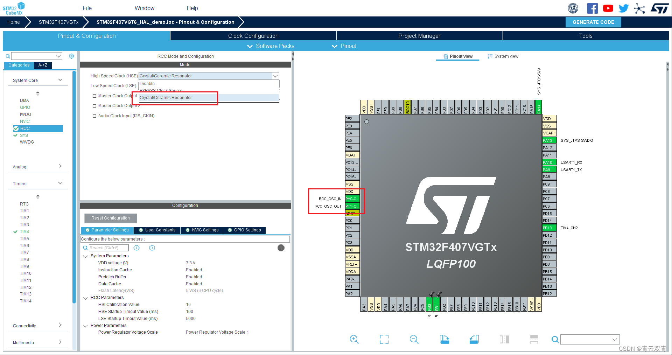Screen dimensions: 672x355
Task: Collapse the RCC Parameters group
Action: click(85, 298)
